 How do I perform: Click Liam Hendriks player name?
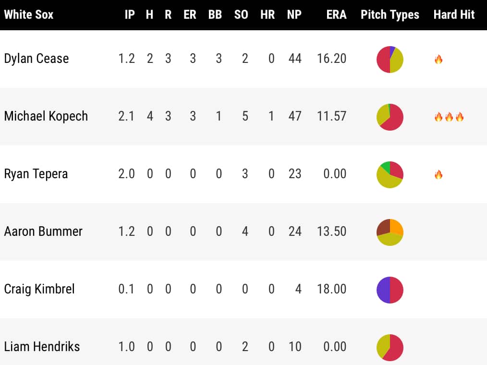pos(42,347)
